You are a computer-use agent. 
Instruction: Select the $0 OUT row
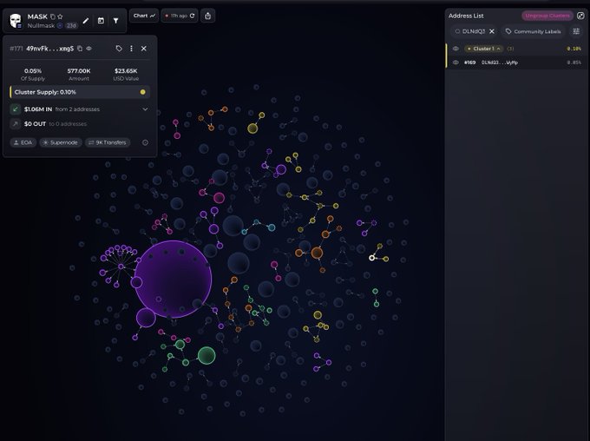(x=80, y=123)
